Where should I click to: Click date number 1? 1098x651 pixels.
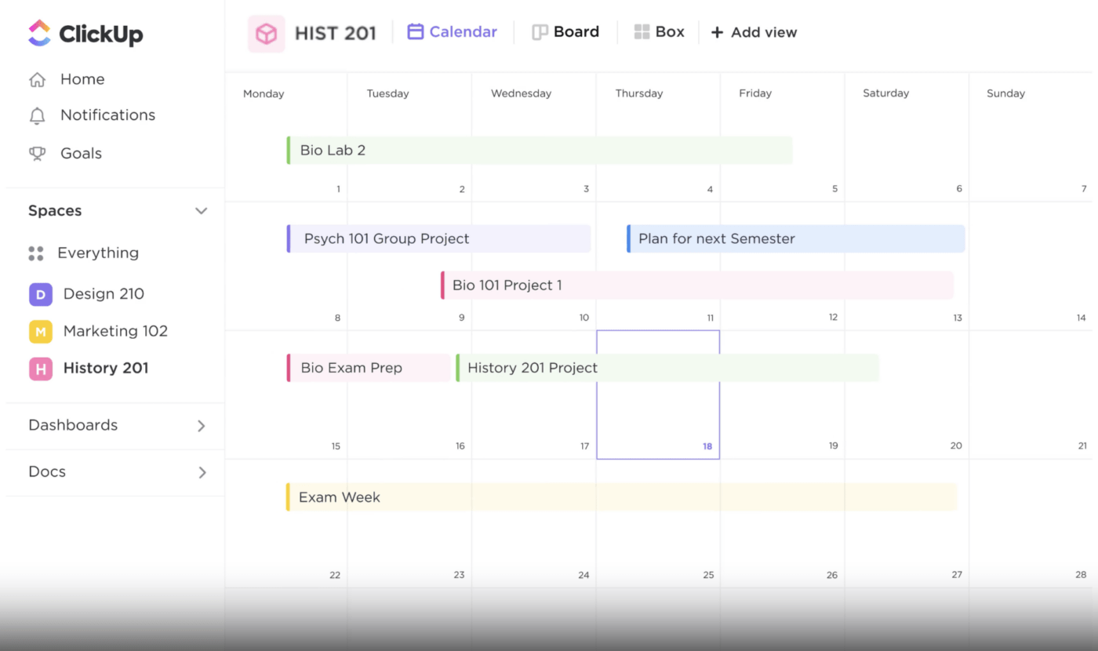point(338,189)
